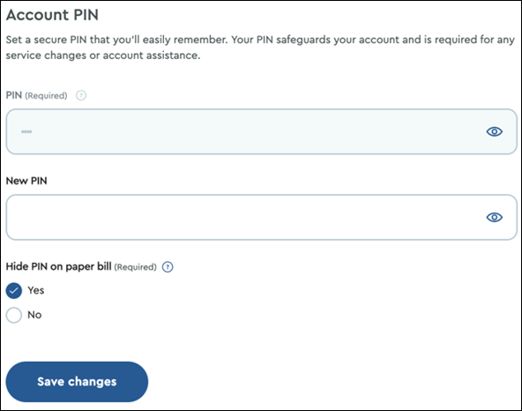Open the help icon beside PIN (Required)
The image size is (522, 411).
(x=81, y=95)
